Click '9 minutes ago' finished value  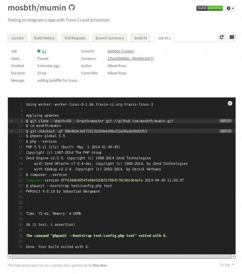click(x=48, y=66)
